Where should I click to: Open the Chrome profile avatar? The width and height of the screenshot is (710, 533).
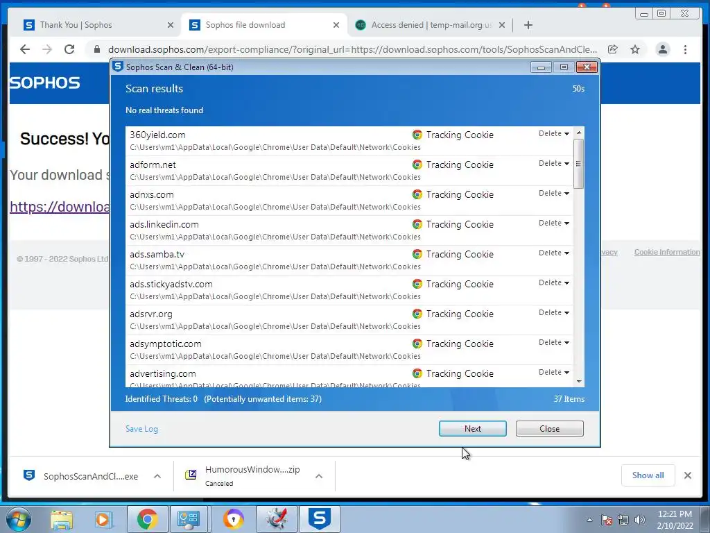[662, 49]
